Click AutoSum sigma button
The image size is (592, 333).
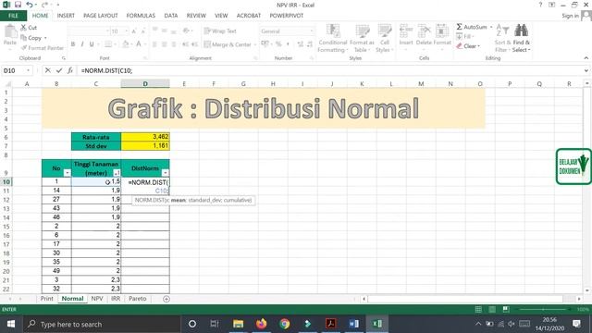(471, 27)
